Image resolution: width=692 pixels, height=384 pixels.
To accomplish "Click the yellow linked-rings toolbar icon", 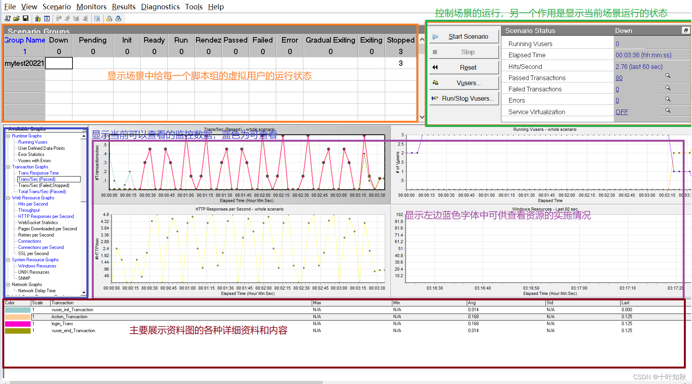I will point(109,19).
